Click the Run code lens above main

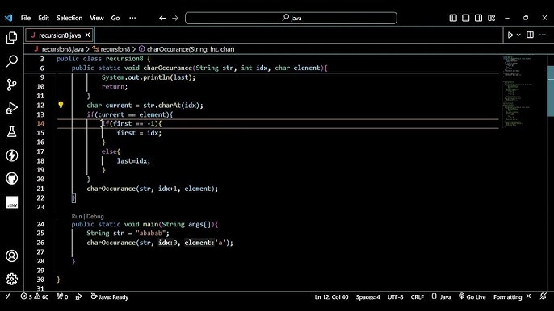[76, 216]
